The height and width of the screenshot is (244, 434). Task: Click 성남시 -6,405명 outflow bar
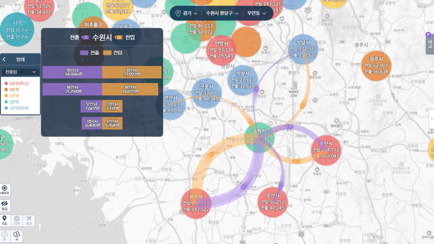tap(92, 124)
